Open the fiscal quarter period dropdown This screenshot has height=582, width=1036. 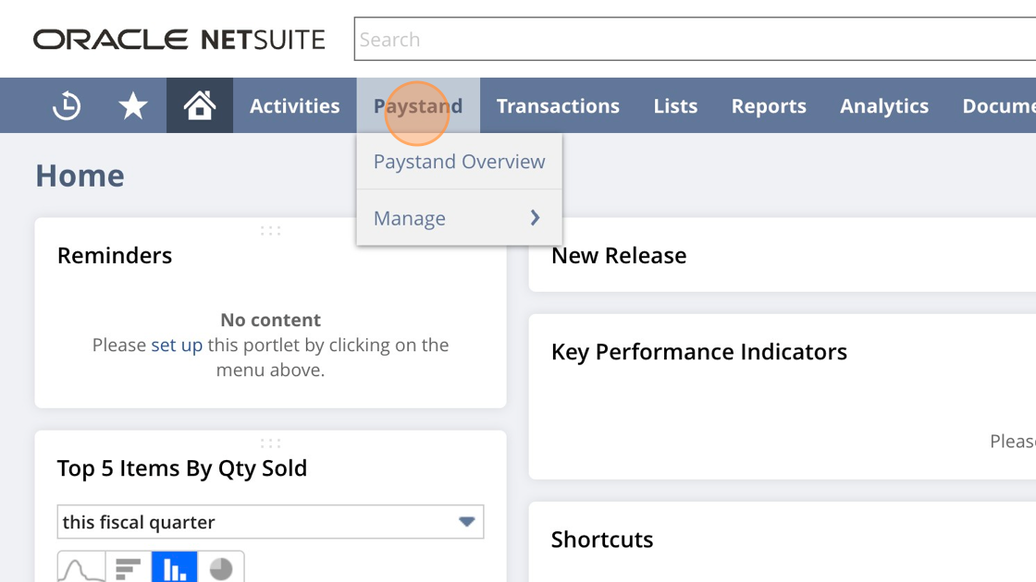coord(270,522)
